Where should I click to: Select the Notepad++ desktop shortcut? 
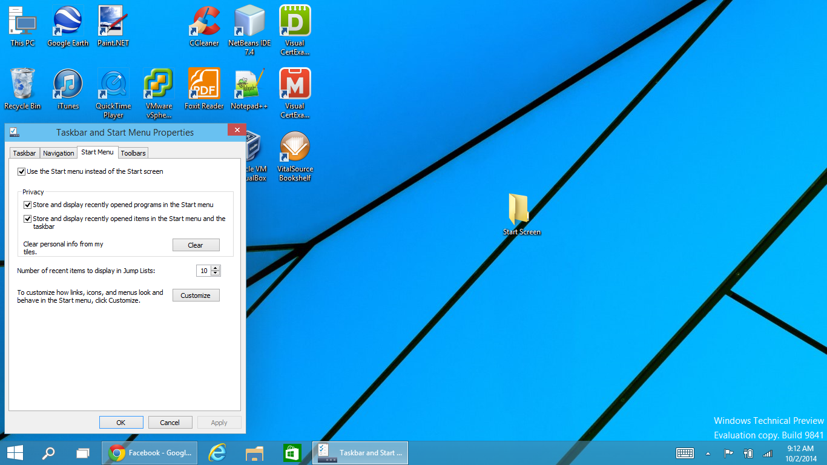click(x=249, y=87)
